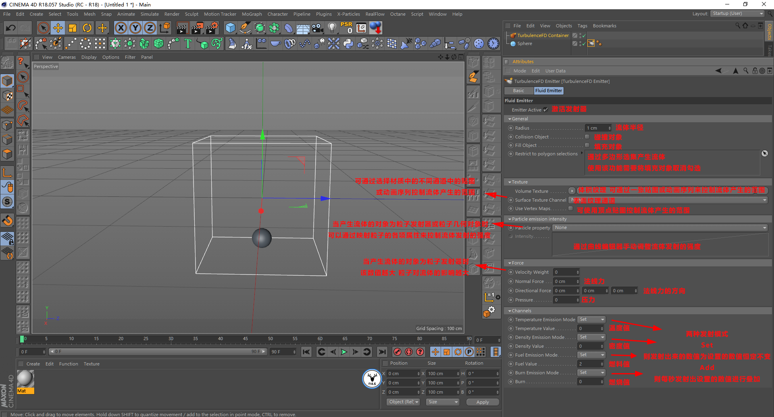Switch to the Fluid Emitter tab

pyautogui.click(x=548, y=91)
